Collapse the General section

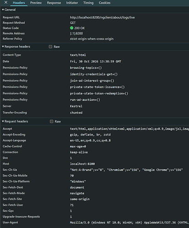pos(9,10)
